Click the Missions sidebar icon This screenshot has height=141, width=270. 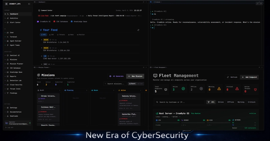click(7, 60)
